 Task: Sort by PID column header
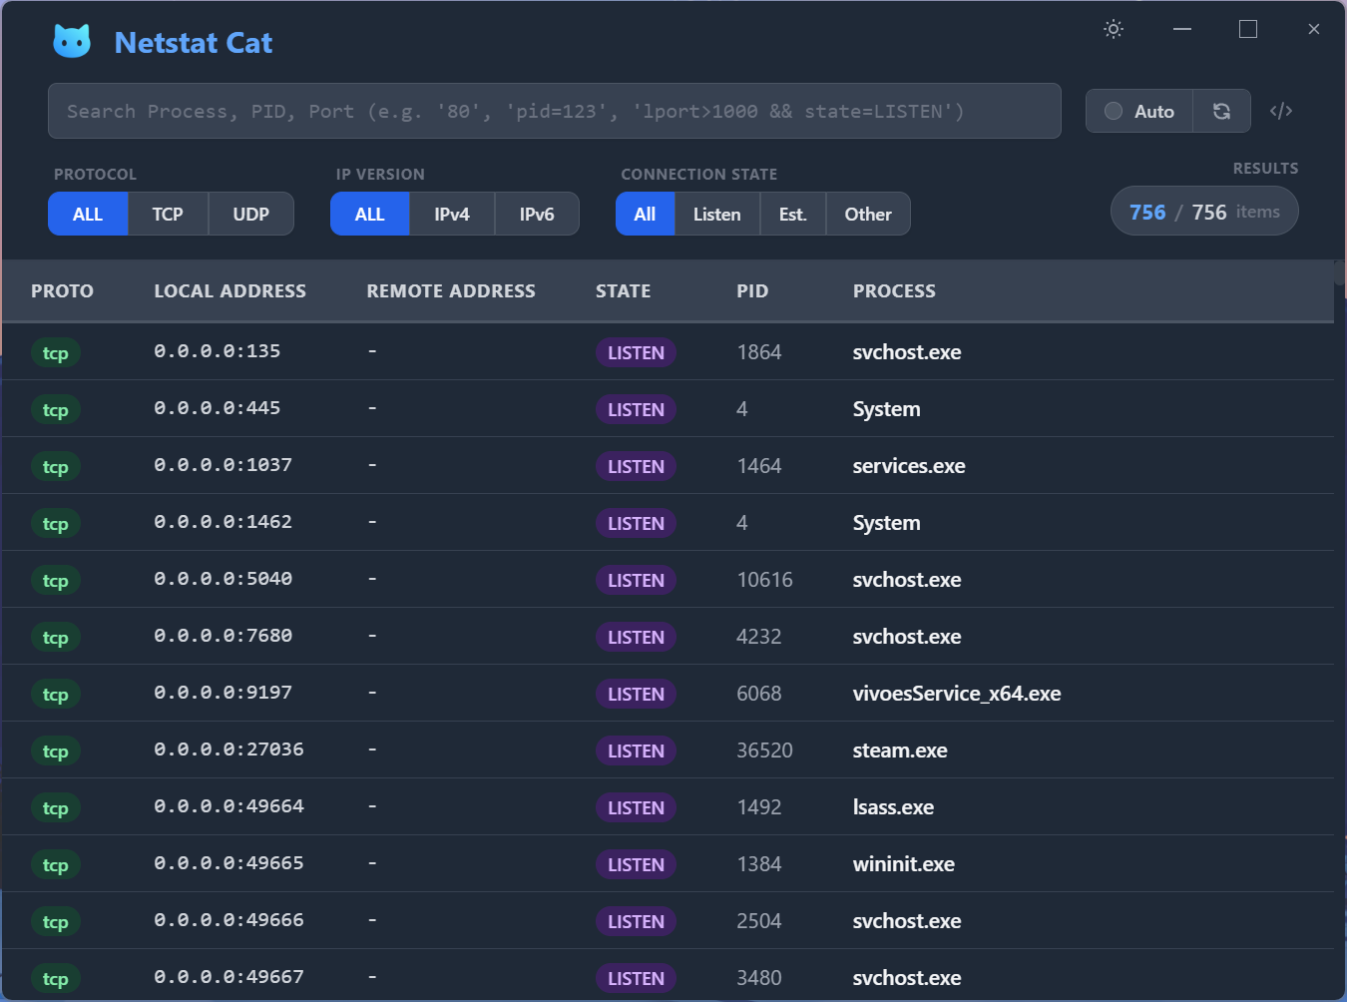[752, 290]
